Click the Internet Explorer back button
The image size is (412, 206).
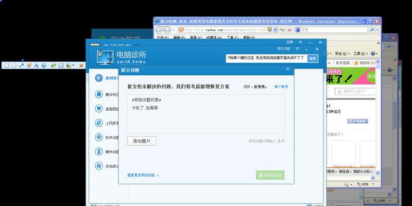click(159, 30)
